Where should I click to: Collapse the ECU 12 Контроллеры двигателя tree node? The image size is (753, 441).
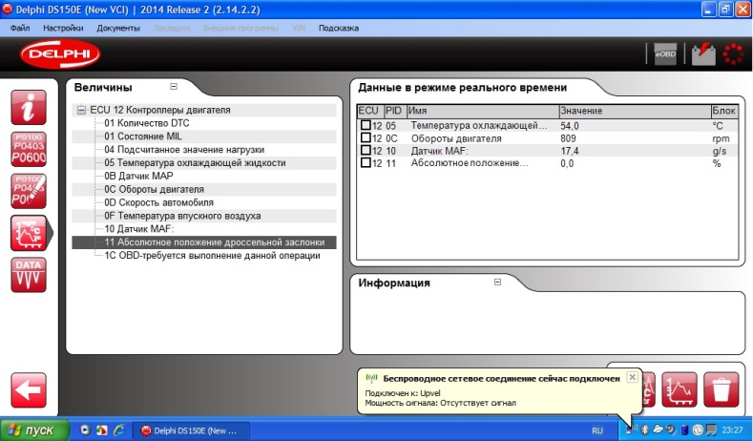pos(81,110)
